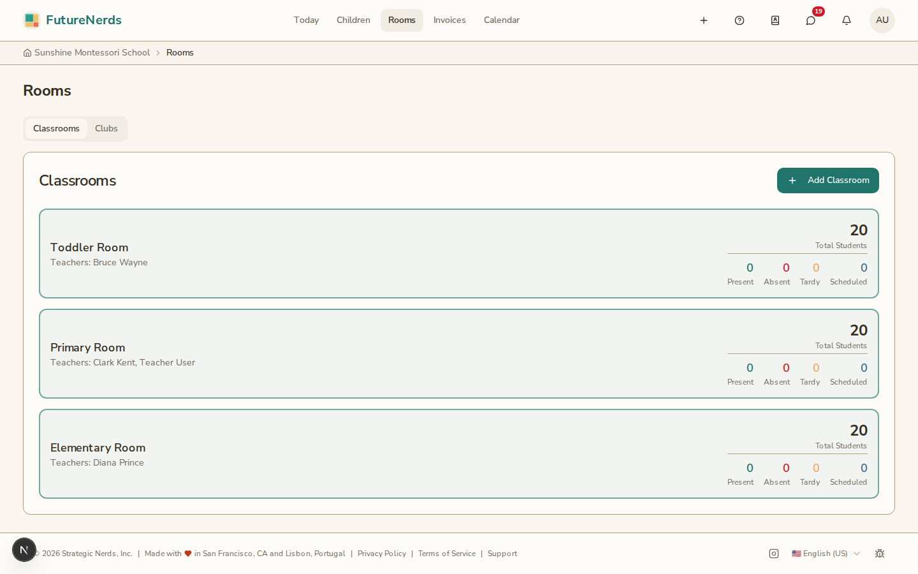The image size is (918, 574).
Task: Open the AU user avatar menu
Action: pos(882,20)
